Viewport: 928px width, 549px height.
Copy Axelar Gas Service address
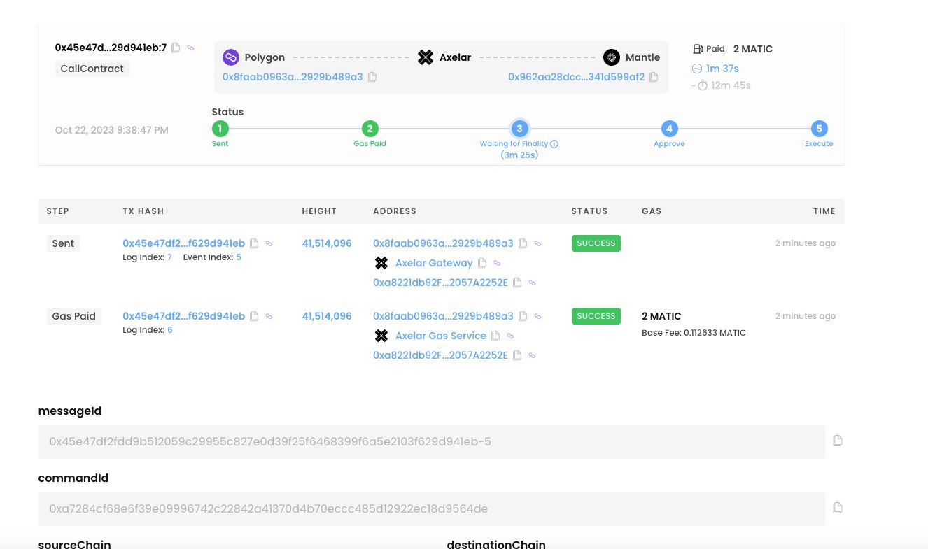pos(495,336)
